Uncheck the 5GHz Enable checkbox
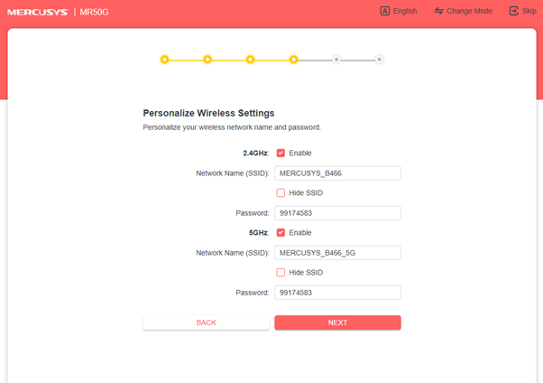This screenshot has height=383, width=543. tap(281, 233)
